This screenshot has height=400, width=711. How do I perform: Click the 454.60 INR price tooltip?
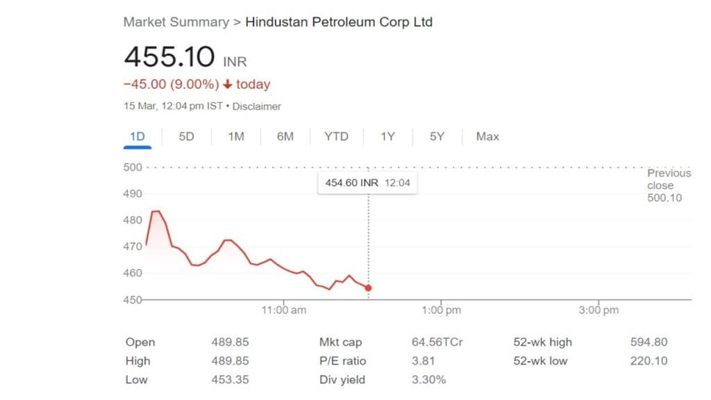367,183
